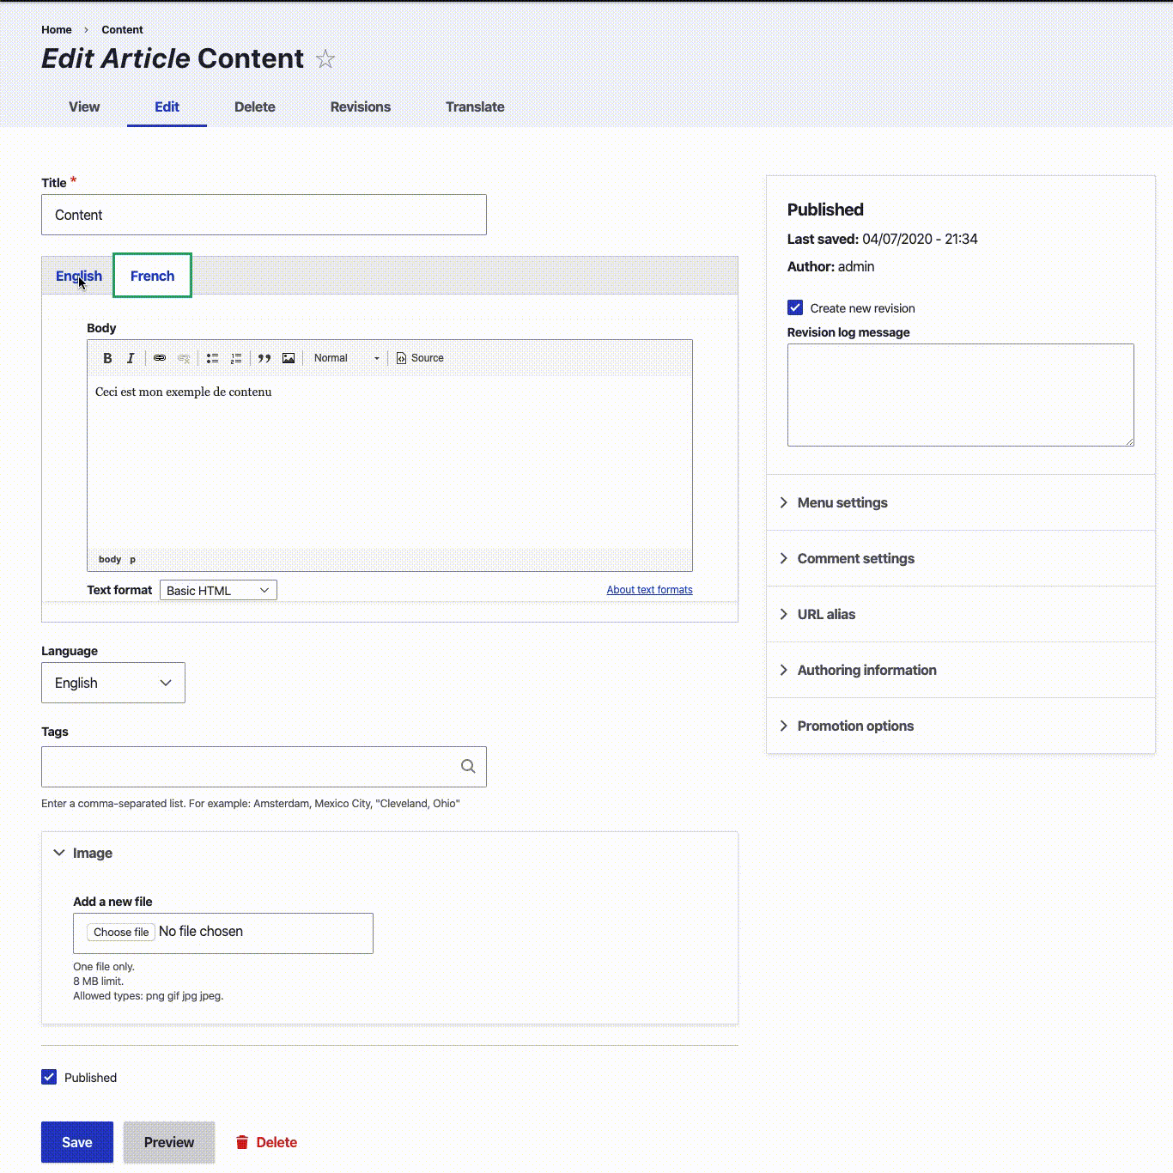This screenshot has height=1173, width=1173.
Task: Click the Save button
Action: point(77,1142)
